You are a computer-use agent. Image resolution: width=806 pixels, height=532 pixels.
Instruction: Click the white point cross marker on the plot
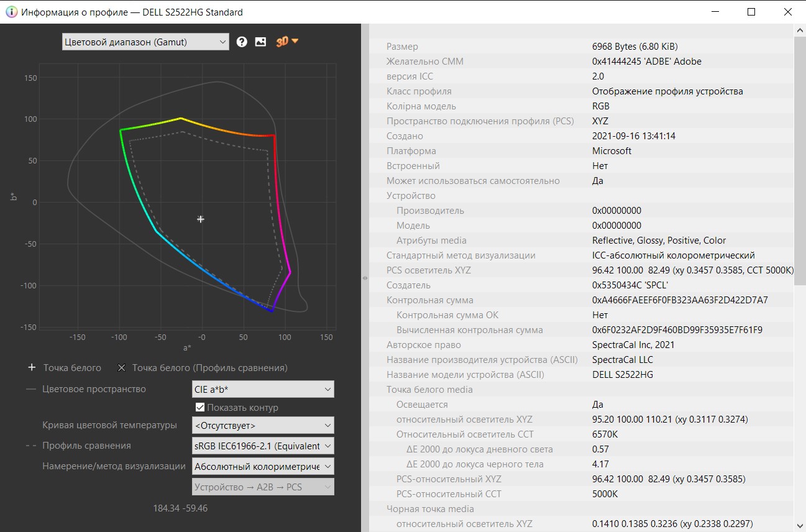point(201,219)
